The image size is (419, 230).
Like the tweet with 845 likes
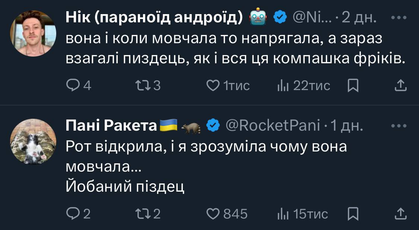213,214
